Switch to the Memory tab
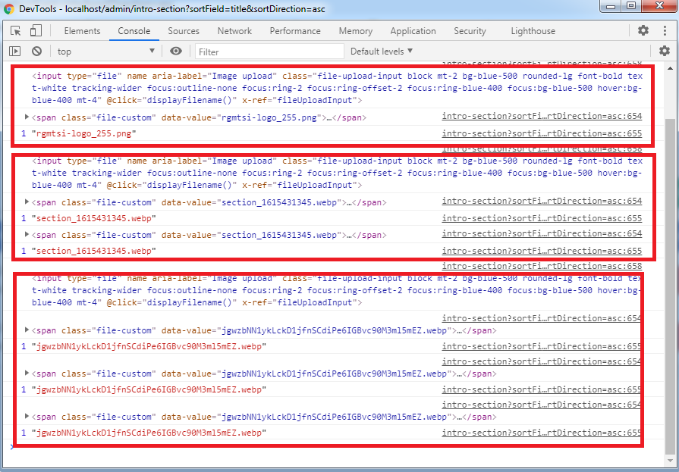 356,31
